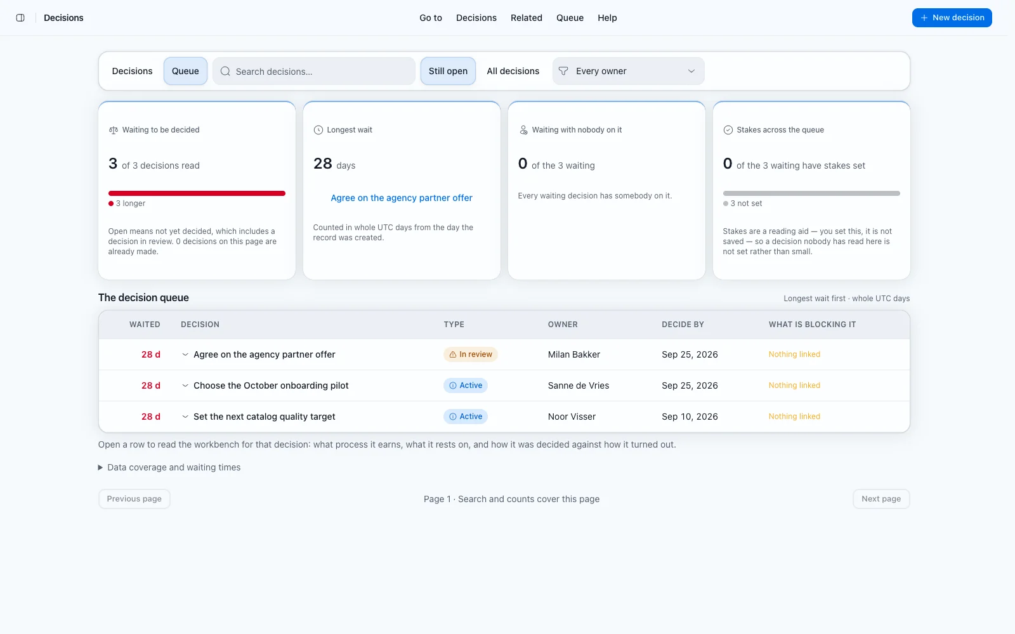Click the Sep 10, 2026 decide-by date
The image size is (1015, 634).
tap(690, 417)
